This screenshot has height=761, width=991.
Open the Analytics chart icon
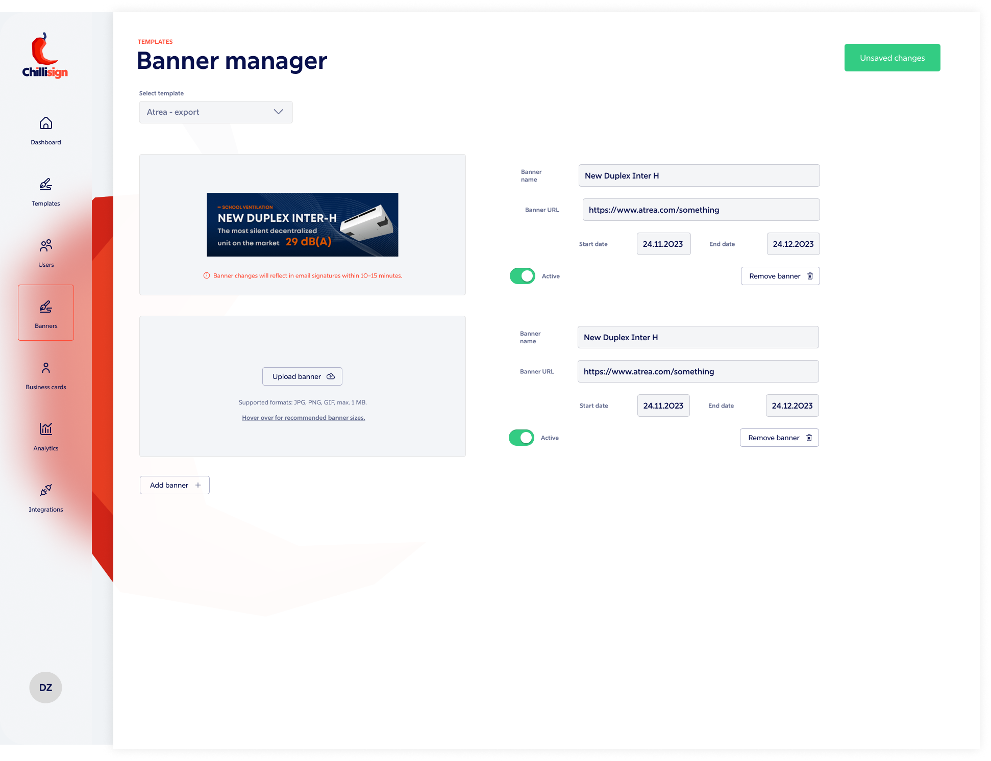[46, 429]
